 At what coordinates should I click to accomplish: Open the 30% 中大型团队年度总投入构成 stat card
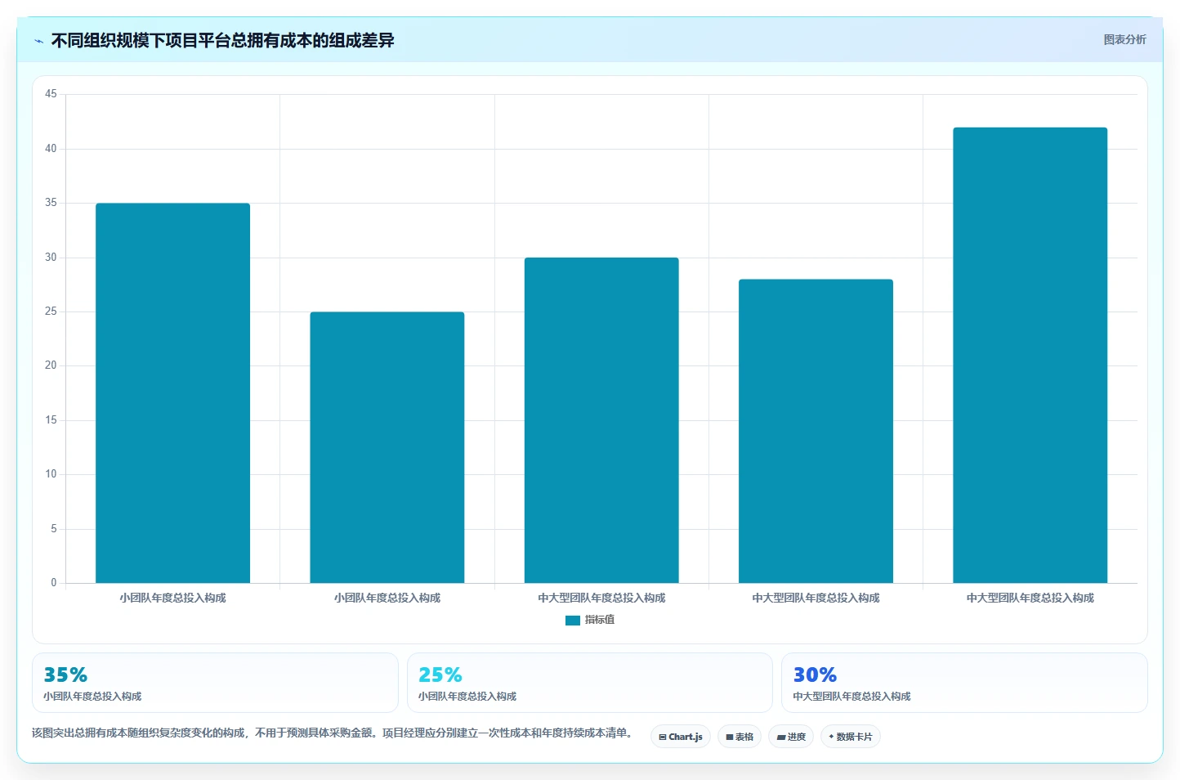964,683
